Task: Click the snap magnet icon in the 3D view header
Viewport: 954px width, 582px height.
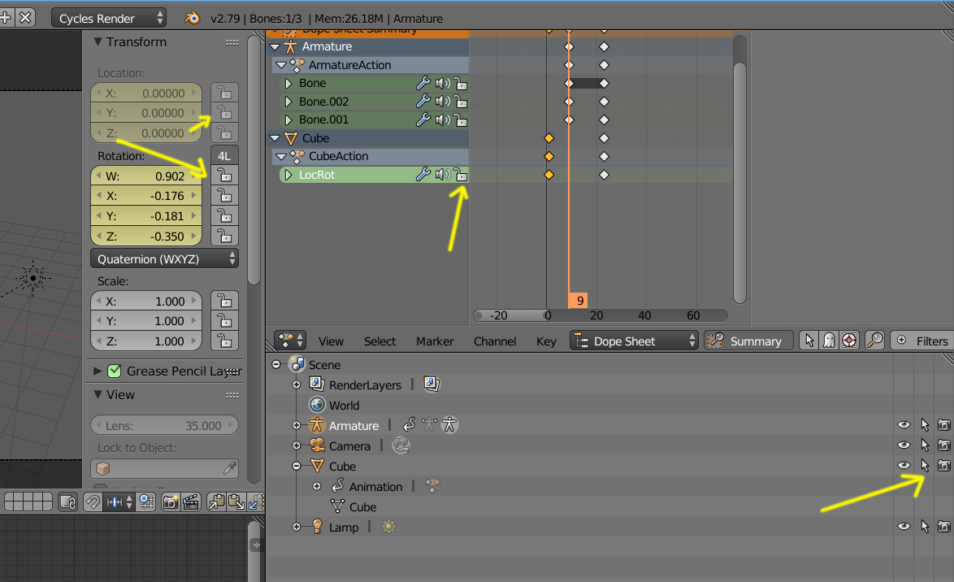Action: (x=92, y=502)
